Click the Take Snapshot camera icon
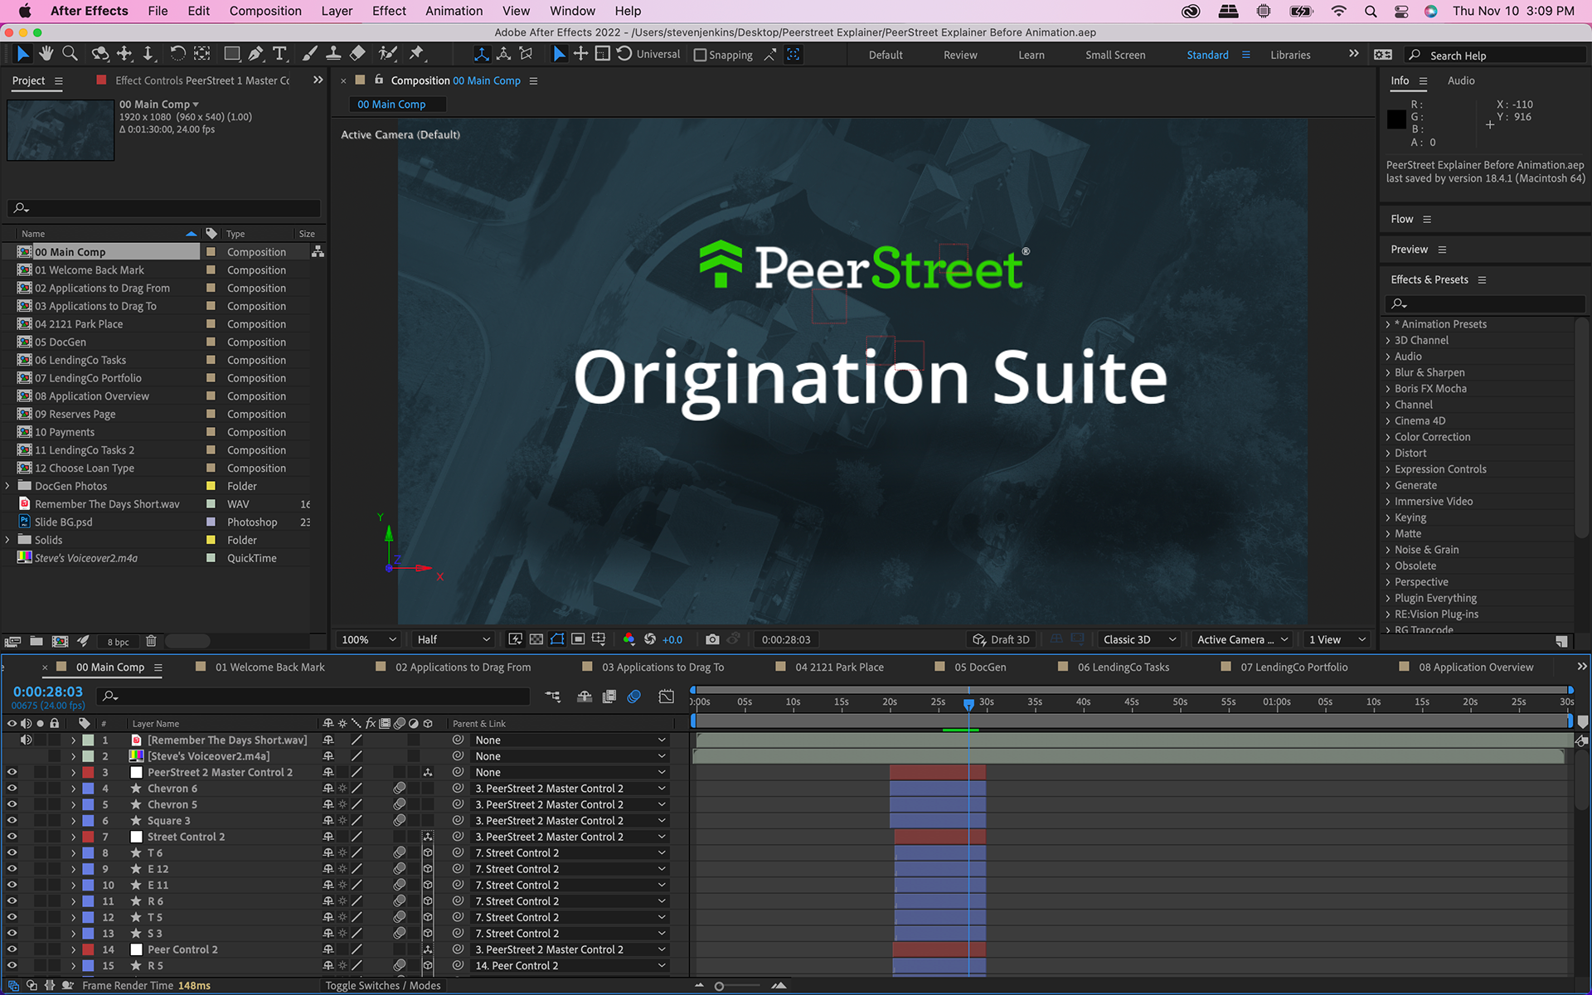 (712, 639)
